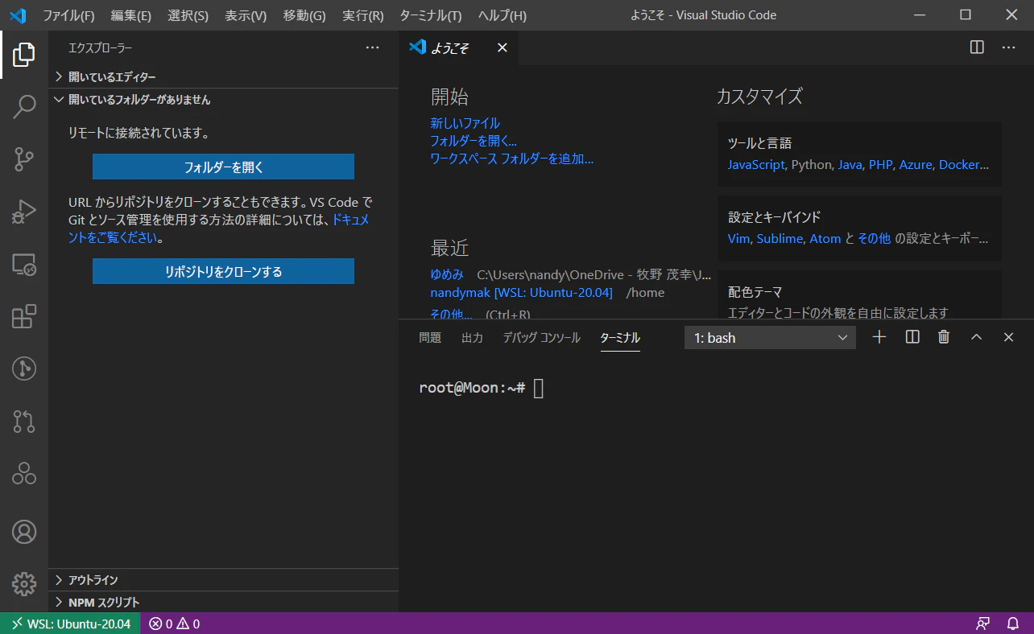Open the Explorer view in activity bar
The height and width of the screenshot is (634, 1034).
click(24, 55)
